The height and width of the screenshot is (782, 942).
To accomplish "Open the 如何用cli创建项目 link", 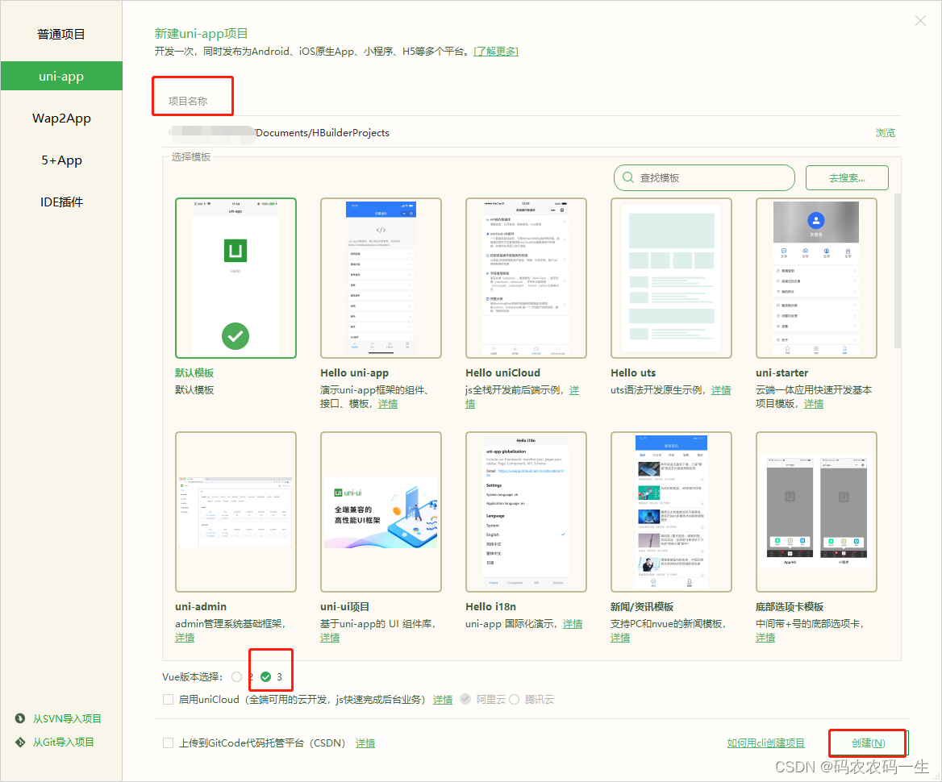I will click(765, 743).
